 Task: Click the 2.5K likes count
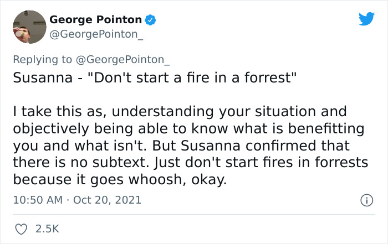coord(47,229)
